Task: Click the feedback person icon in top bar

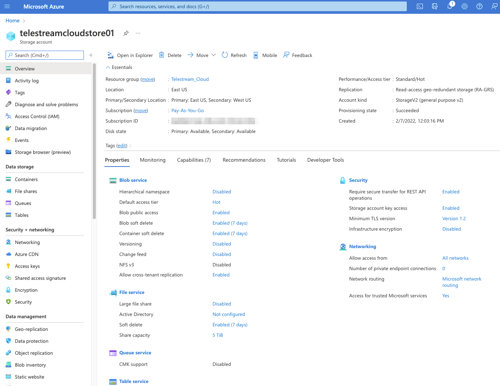Action: tap(494, 6)
